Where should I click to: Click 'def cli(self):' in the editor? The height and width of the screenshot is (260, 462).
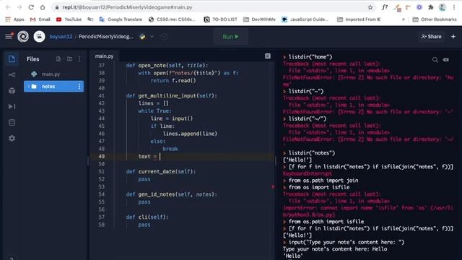click(147, 217)
